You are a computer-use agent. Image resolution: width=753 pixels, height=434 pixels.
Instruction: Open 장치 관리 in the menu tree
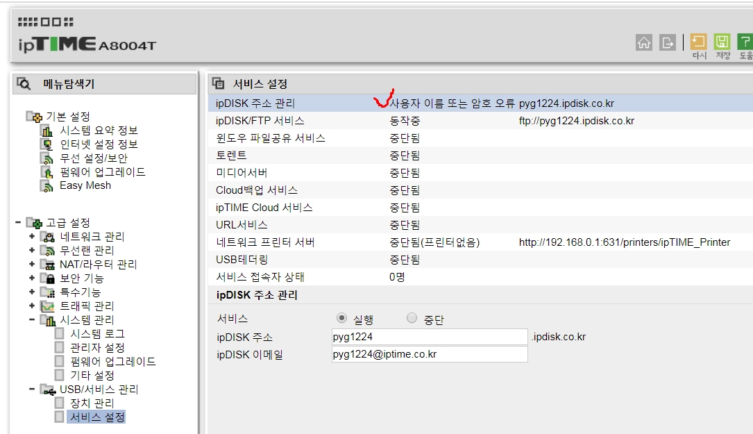tap(92, 403)
